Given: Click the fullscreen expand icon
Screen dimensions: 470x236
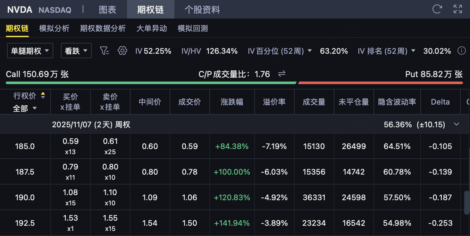Looking at the screenshot, I should coord(458,9).
